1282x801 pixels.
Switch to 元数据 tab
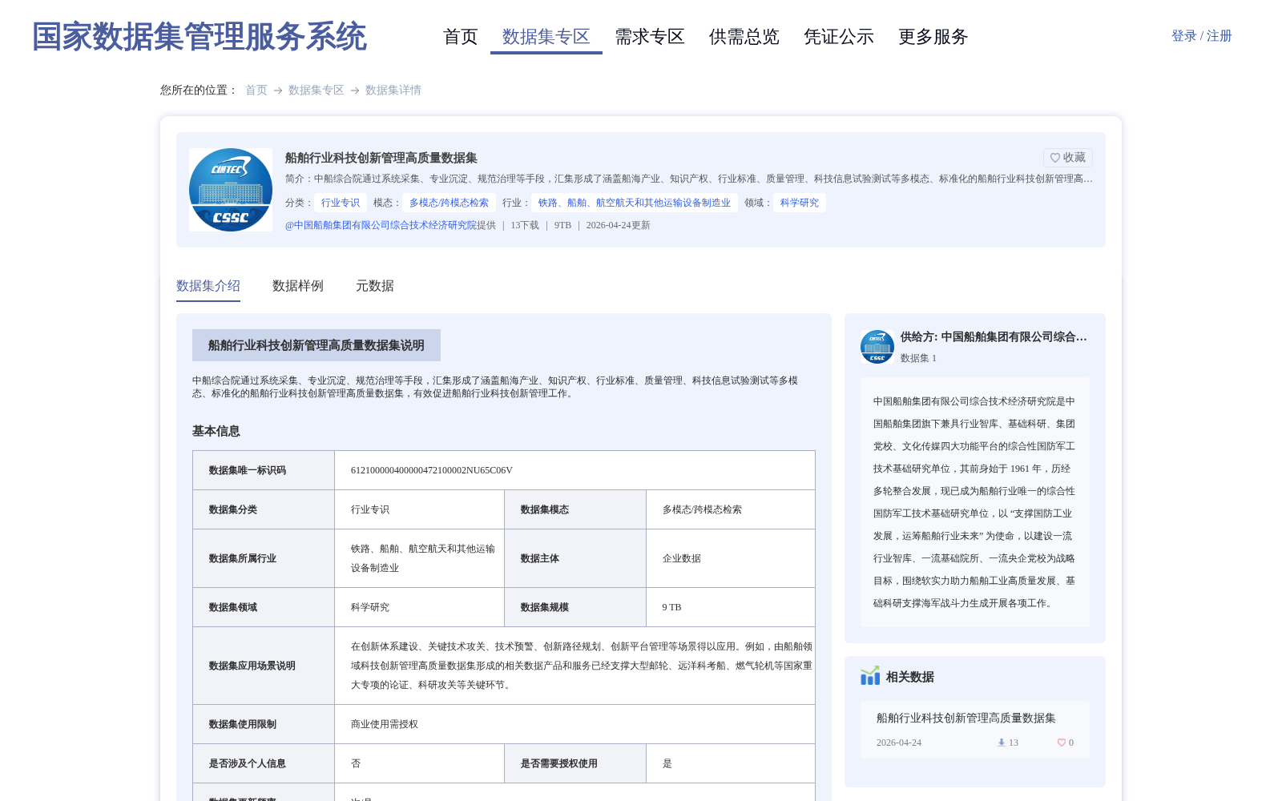click(x=375, y=286)
